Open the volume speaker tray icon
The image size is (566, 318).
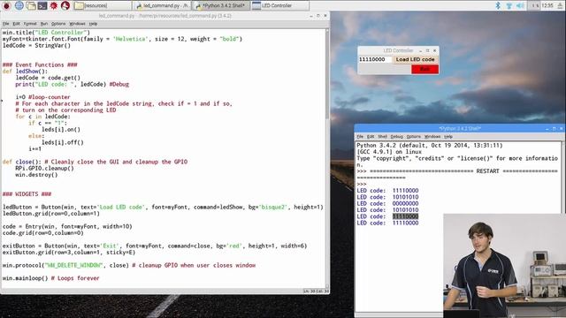pos(520,5)
